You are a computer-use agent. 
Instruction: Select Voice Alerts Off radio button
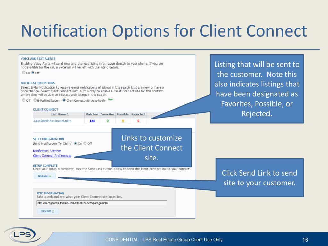(33, 73)
